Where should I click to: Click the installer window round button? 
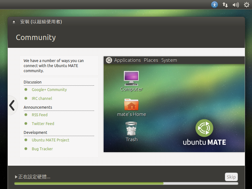14,22
